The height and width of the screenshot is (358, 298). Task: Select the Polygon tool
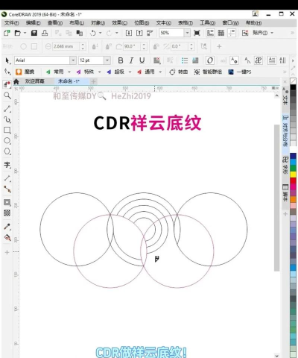7,151
